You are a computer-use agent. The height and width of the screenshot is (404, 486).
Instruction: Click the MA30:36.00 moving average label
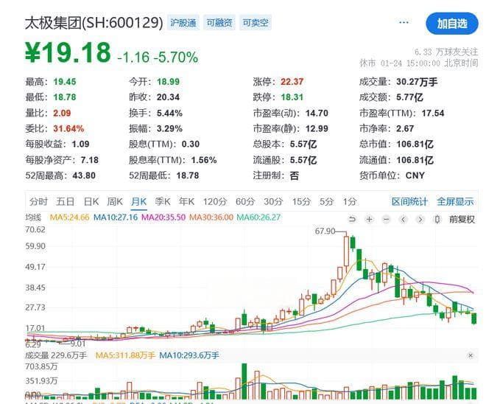(211, 217)
